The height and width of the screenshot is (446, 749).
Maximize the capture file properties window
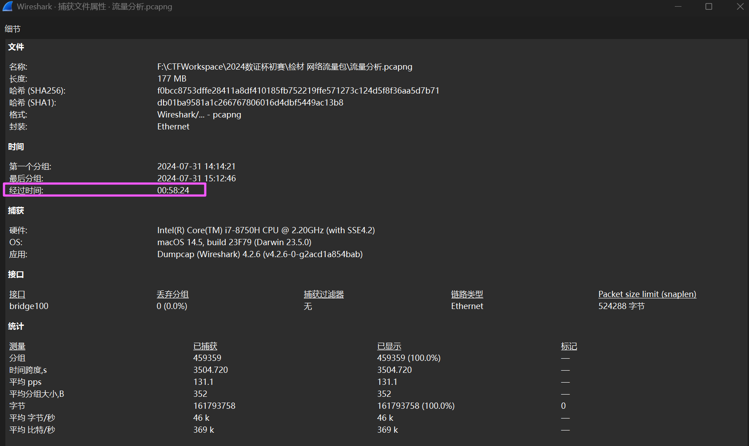click(x=709, y=6)
